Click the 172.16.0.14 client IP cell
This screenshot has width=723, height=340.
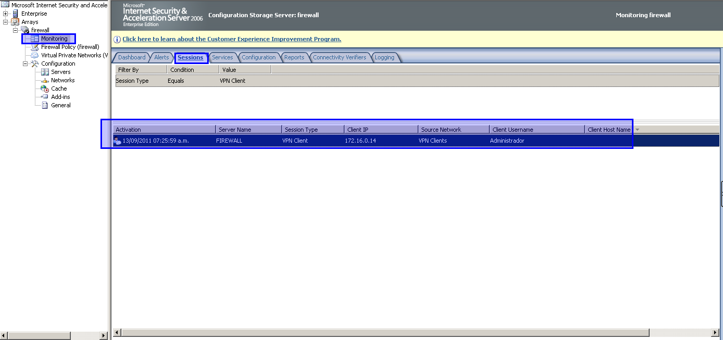tap(360, 141)
